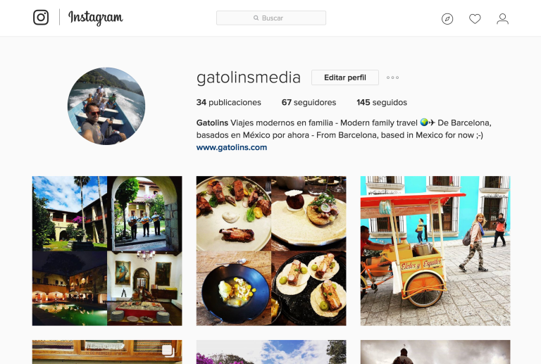Click the Instagram wordmark logo
This screenshot has width=541, height=364.
96,18
